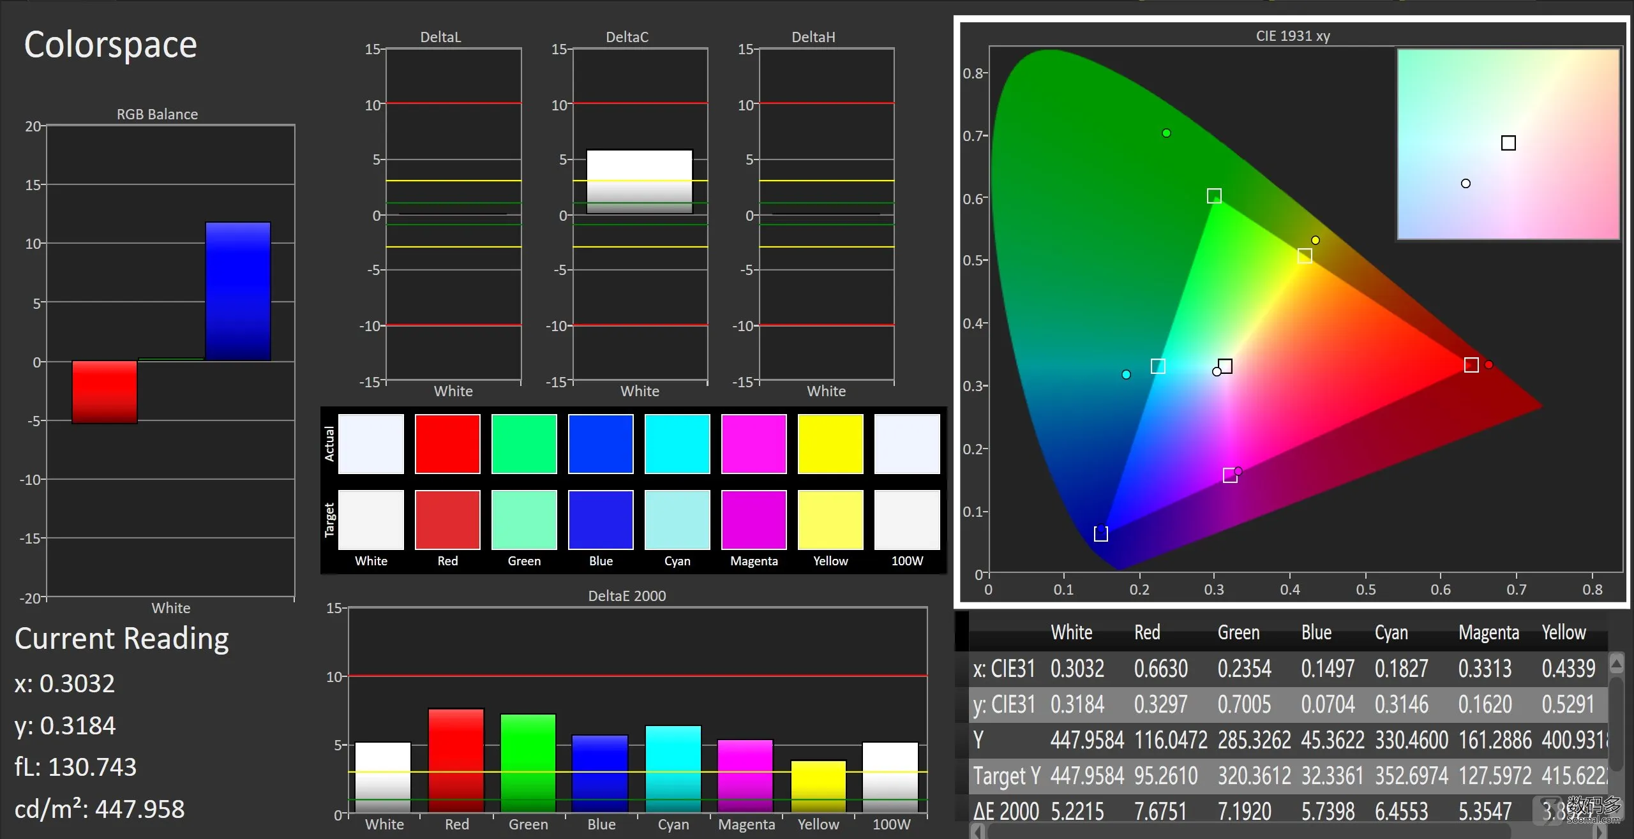This screenshot has width=1634, height=839.
Task: Click the 'Target Y' row label
Action: pyautogui.click(x=1007, y=776)
